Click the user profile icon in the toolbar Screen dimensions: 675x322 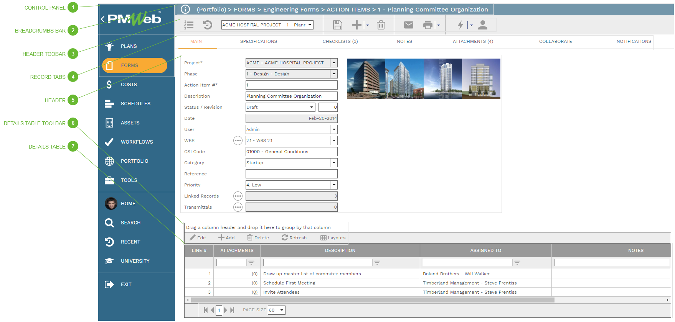pyautogui.click(x=483, y=25)
